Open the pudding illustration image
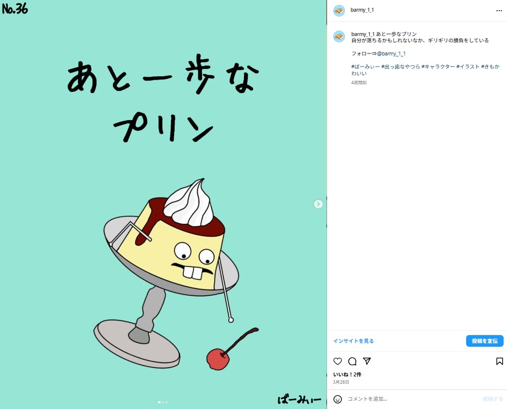Image resolution: width=507 pixels, height=409 pixels. coord(163,204)
